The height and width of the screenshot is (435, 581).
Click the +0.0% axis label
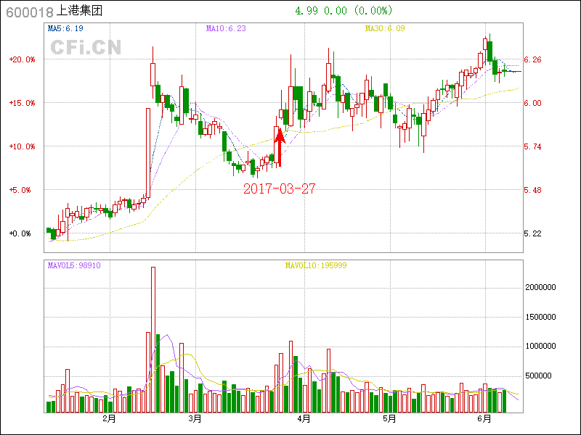click(x=20, y=233)
